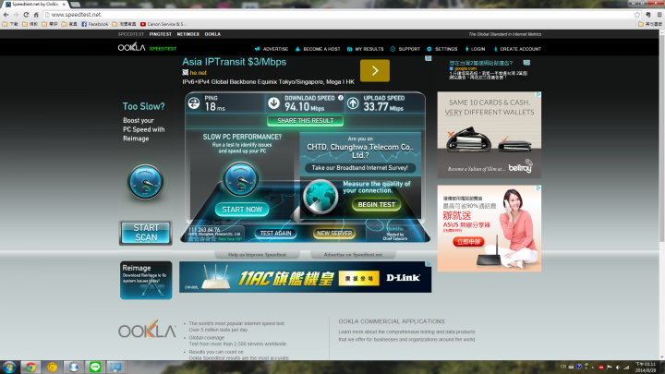Select the Speedtest.net by Ookla tab
Screen dimensions: 665x374
pyautogui.click(x=34, y=4)
